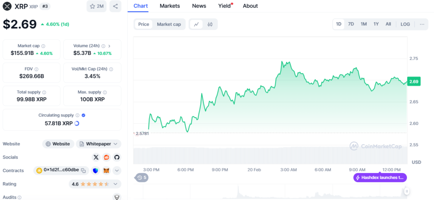Click the 4.60% (1d) price change

pyautogui.click(x=55, y=24)
